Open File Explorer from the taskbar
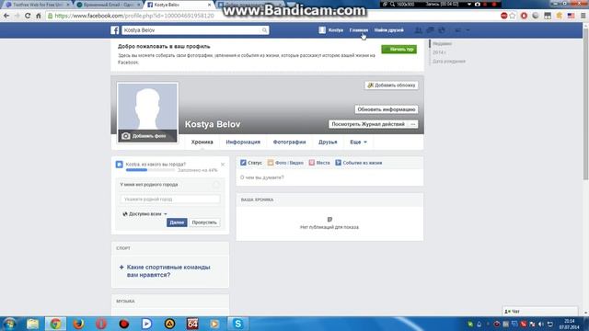This screenshot has width=589, height=331. 33,324
